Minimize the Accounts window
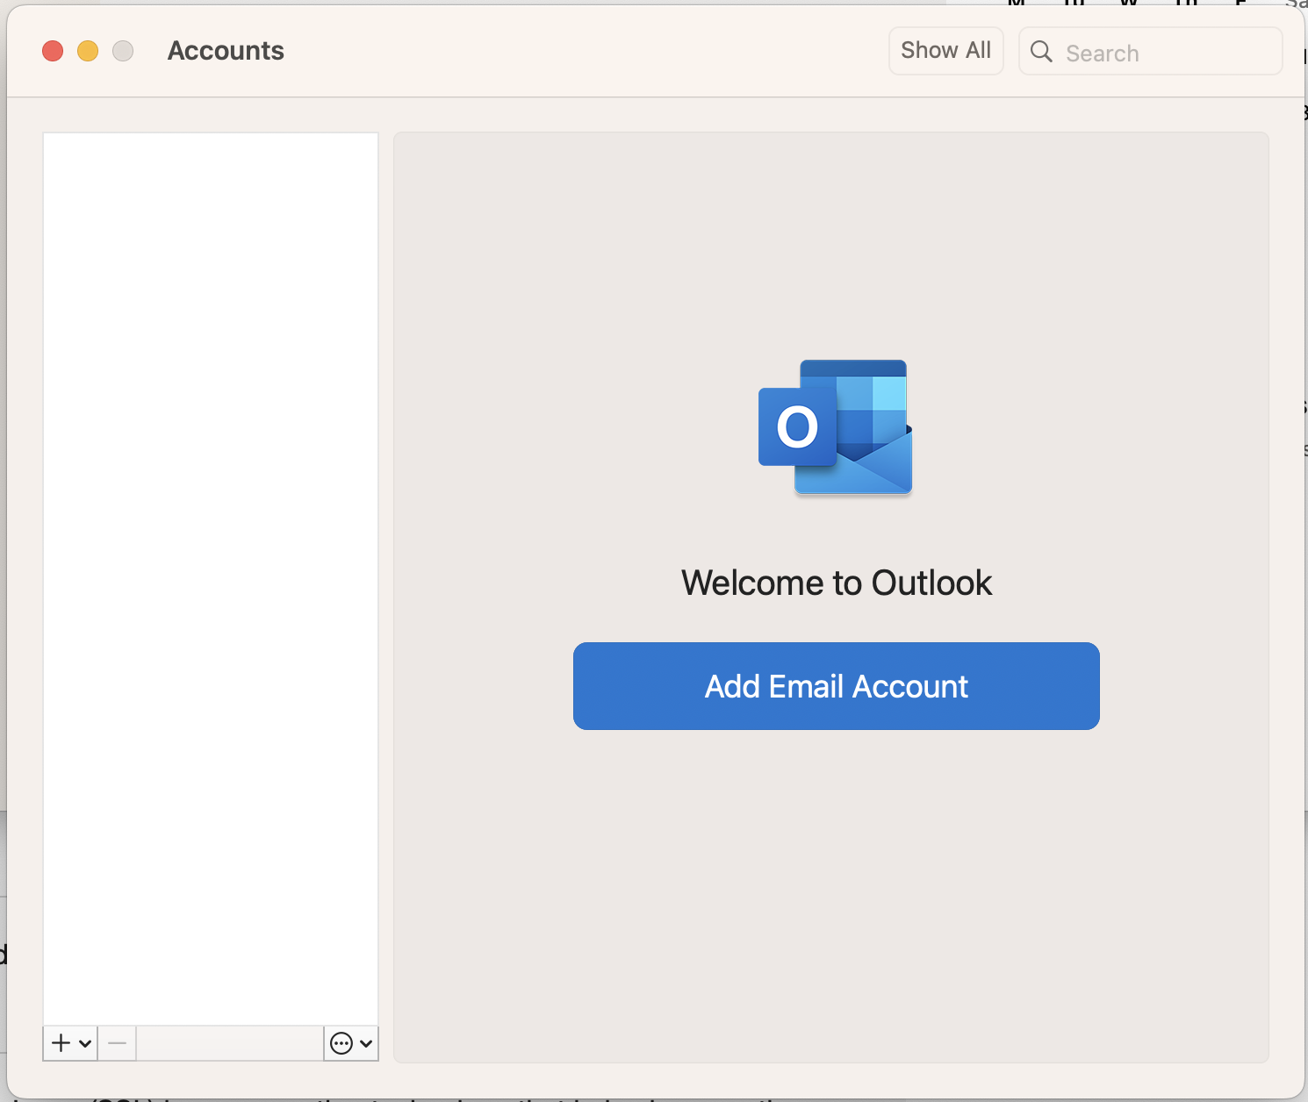Viewport: 1308px width, 1102px height. pyautogui.click(x=88, y=51)
